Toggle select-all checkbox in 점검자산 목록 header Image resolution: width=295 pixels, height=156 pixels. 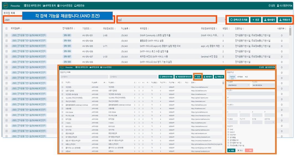(62, 82)
